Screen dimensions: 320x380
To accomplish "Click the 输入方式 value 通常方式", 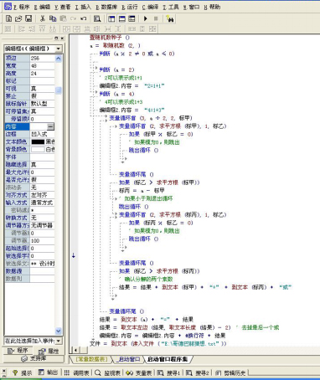I will click(x=42, y=203).
